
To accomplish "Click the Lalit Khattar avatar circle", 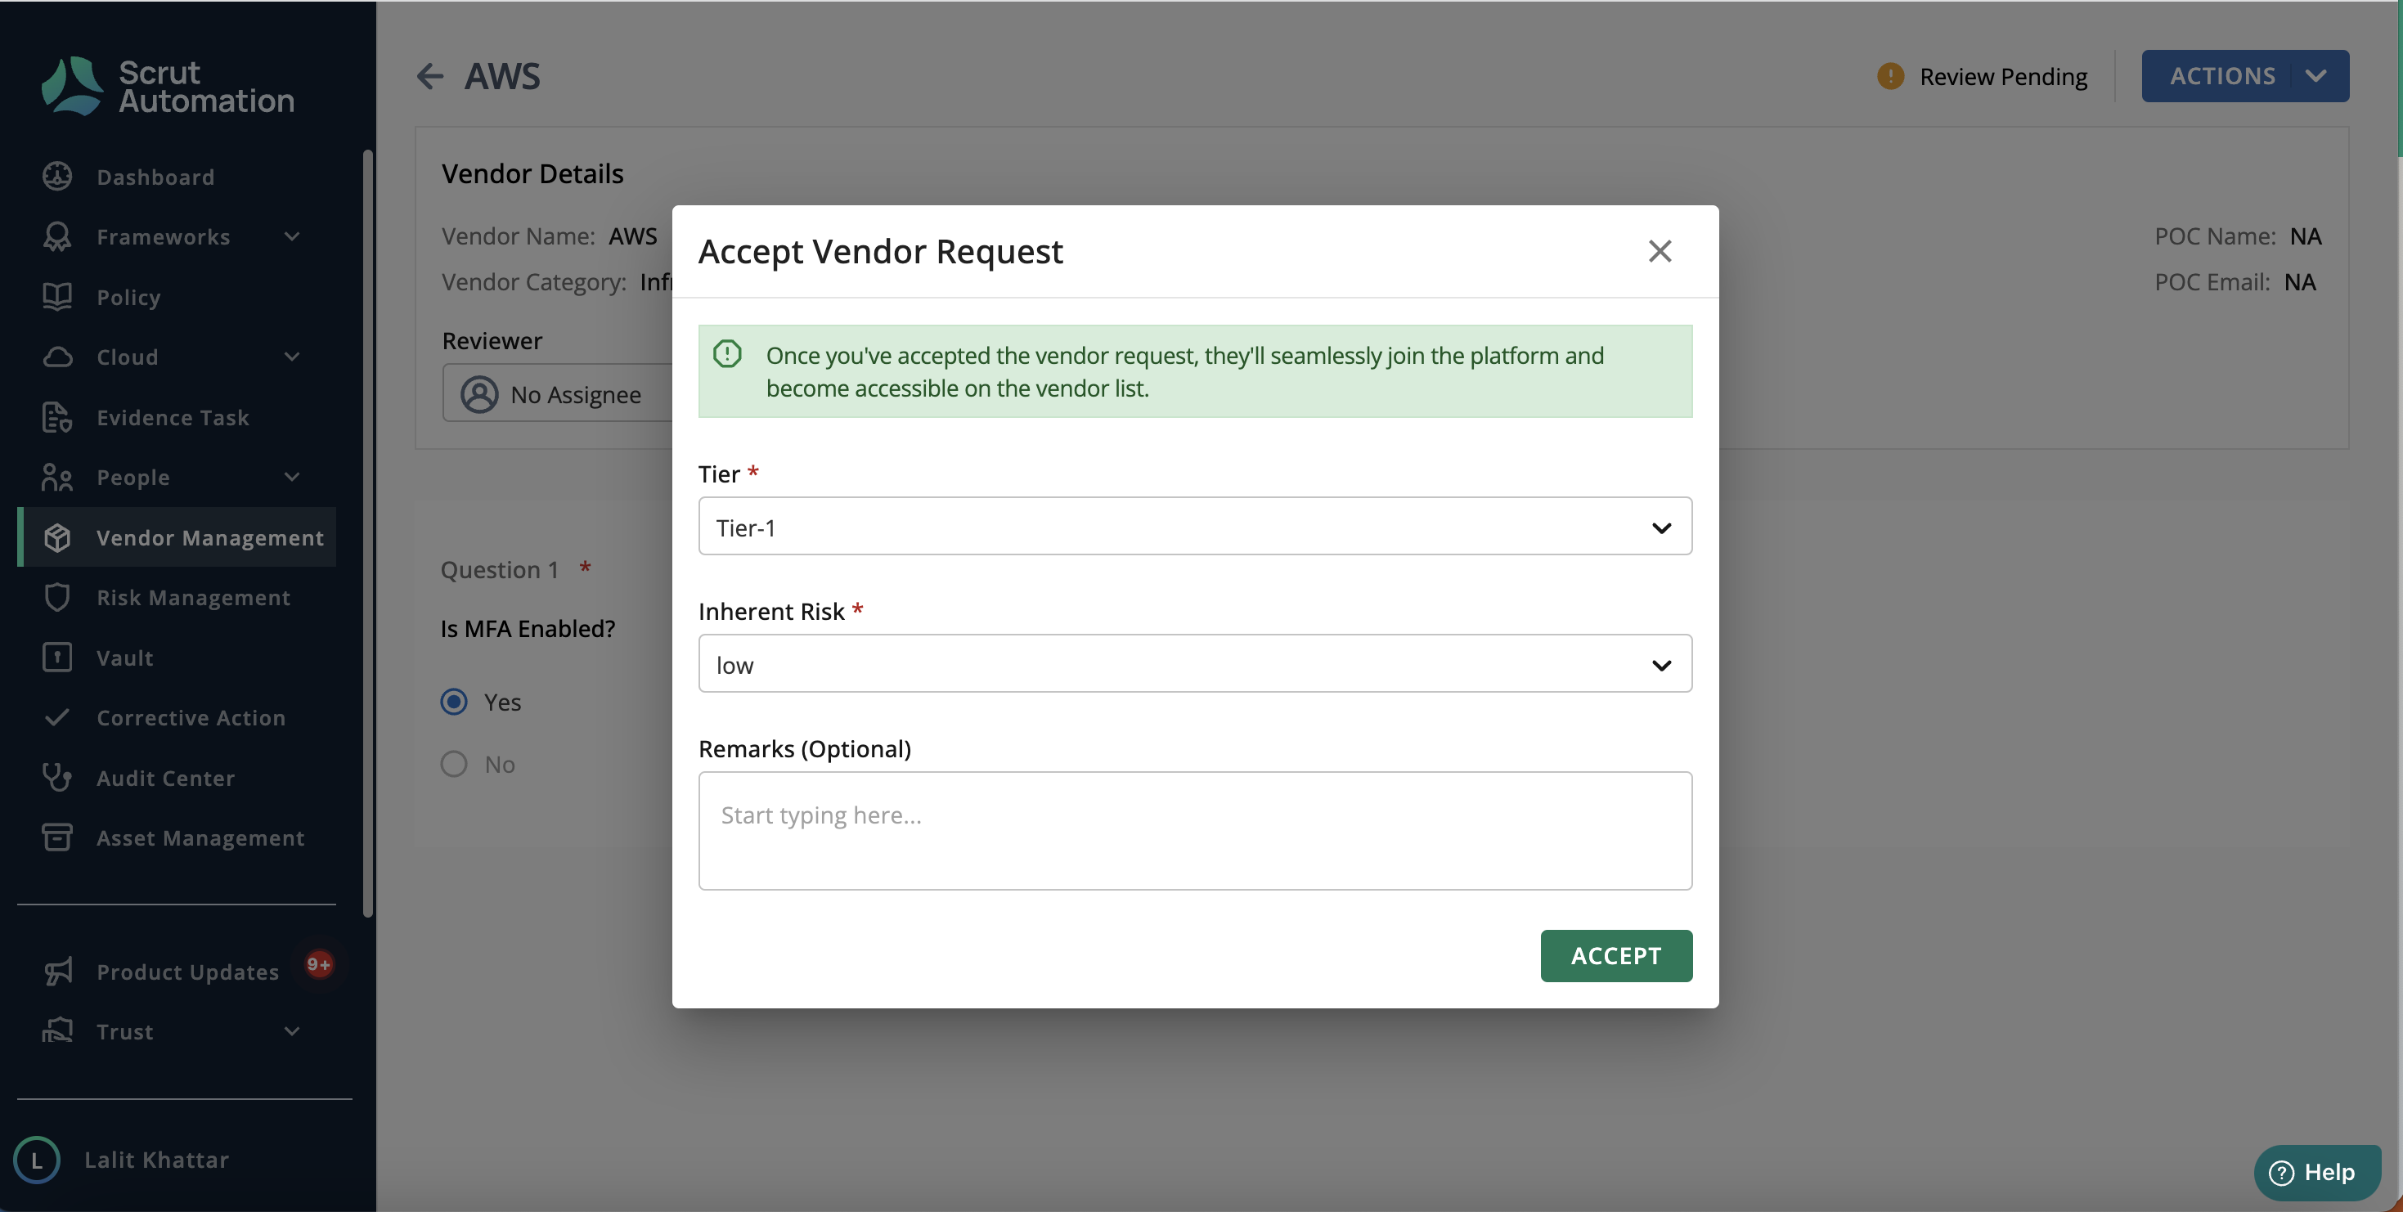I will click(36, 1160).
